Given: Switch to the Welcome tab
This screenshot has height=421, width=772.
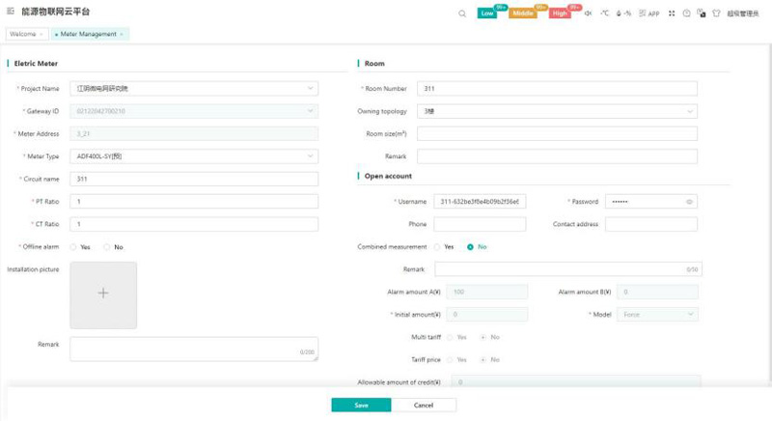Looking at the screenshot, I should click(x=23, y=34).
